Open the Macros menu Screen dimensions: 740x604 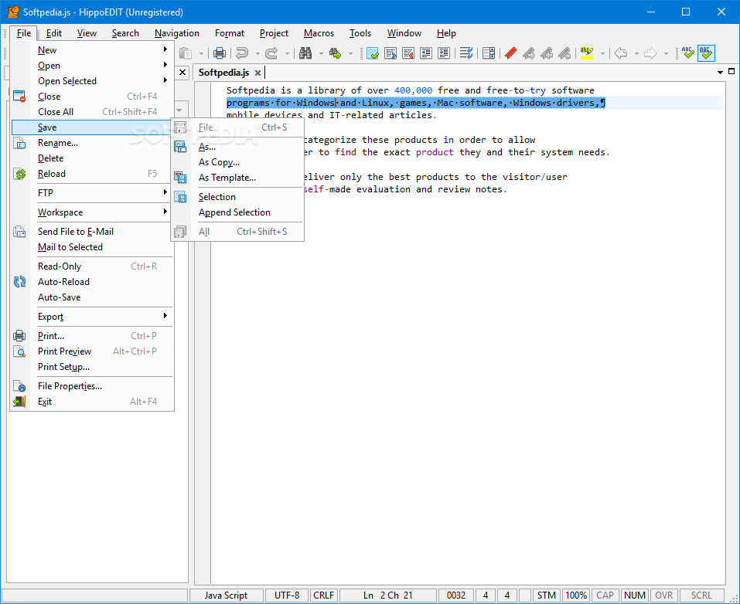[x=319, y=33]
